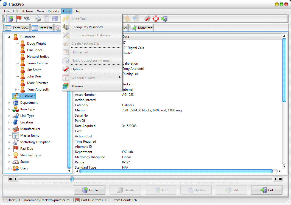Expand the Tony Andreotti node
The height and width of the screenshot is (205, 291).
(x=16, y=89)
